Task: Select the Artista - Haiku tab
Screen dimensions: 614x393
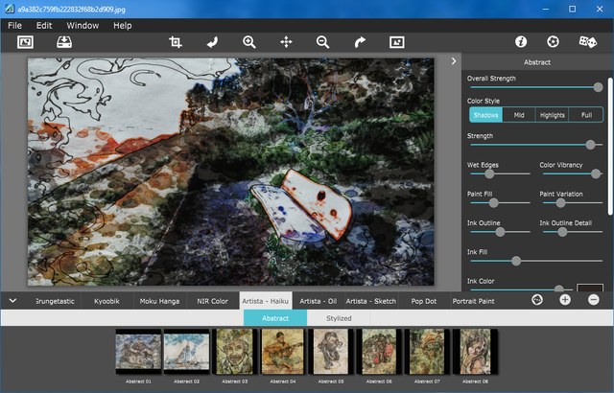Action: [266, 301]
